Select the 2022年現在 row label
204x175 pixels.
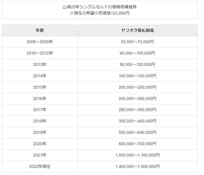point(40,166)
